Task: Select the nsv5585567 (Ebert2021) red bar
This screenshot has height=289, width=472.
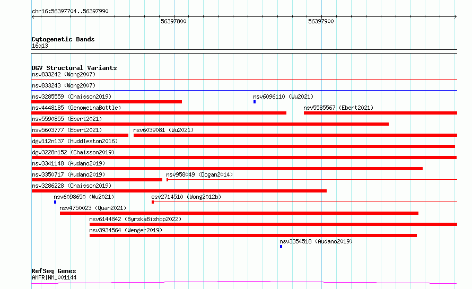Action: 380,113
